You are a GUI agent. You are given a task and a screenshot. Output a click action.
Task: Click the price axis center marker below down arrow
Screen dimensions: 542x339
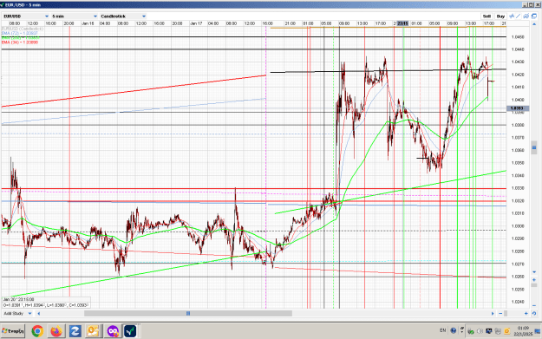[x=534, y=280]
